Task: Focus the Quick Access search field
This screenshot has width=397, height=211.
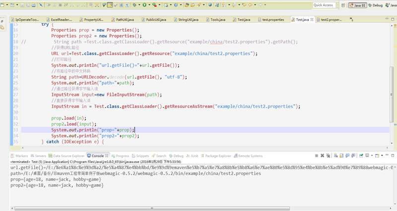Action: tap(325, 5)
